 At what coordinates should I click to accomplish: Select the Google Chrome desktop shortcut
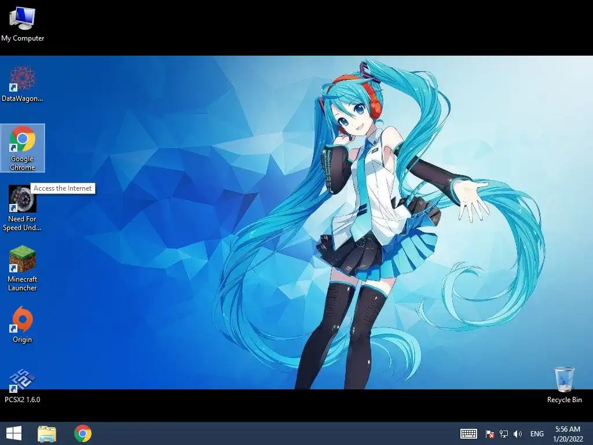[x=23, y=148]
